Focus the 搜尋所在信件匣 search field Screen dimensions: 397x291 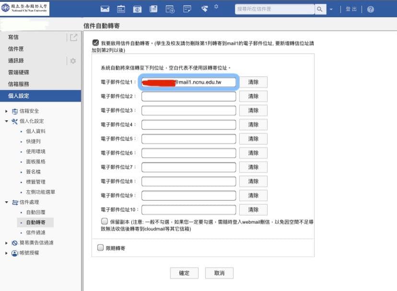click(275, 10)
